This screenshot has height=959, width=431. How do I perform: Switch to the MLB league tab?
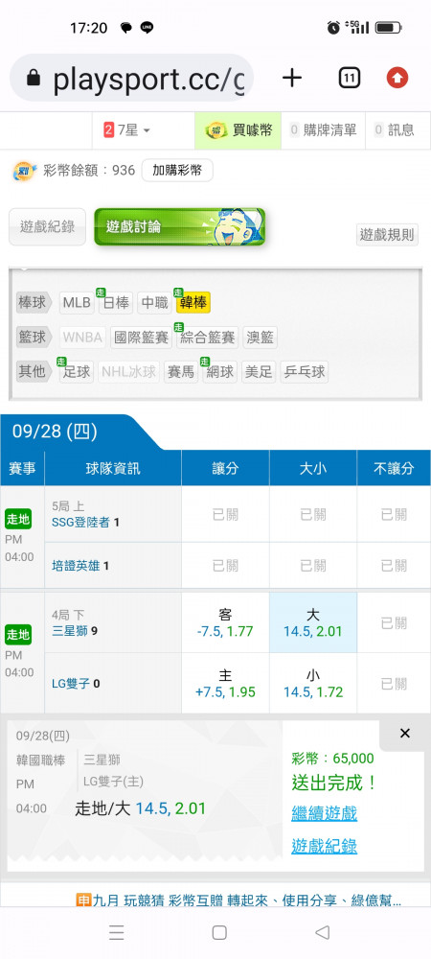point(77,302)
